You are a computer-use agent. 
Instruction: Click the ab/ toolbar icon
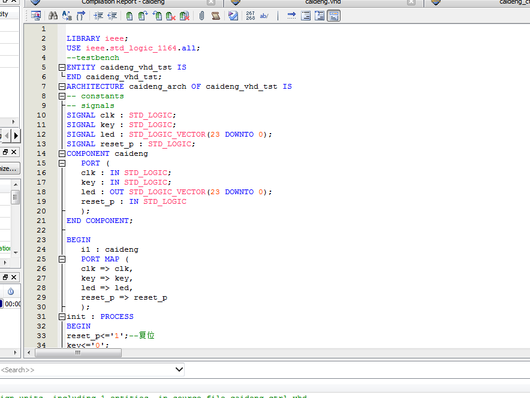(264, 16)
